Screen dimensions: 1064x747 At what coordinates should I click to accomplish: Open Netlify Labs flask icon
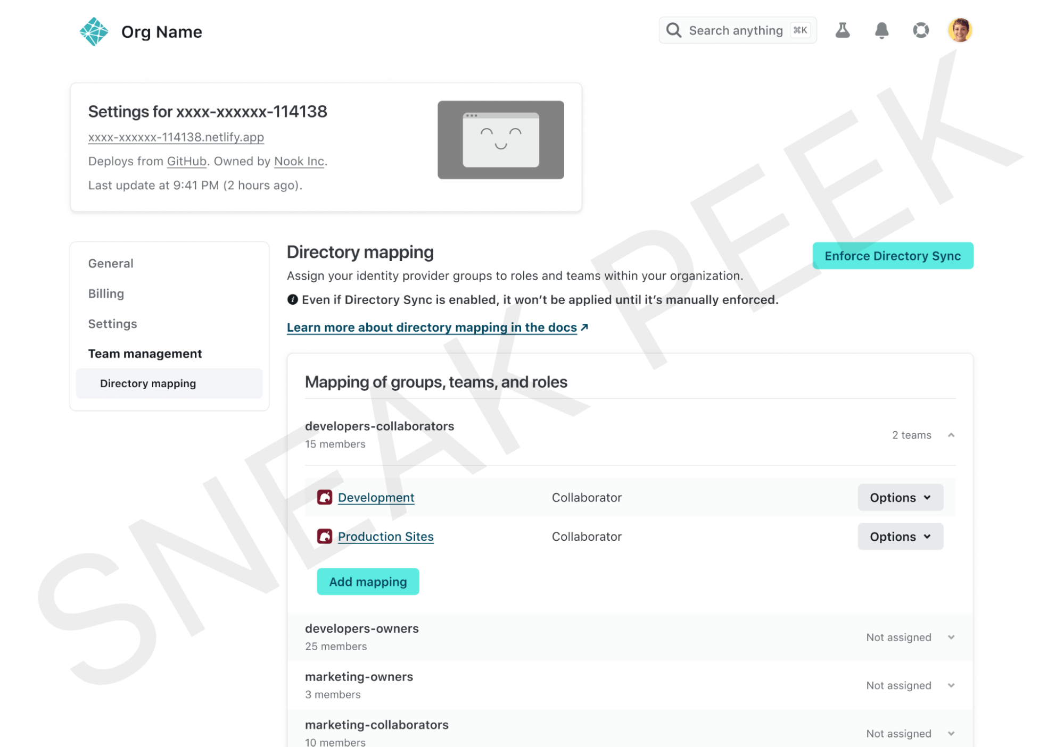(842, 30)
